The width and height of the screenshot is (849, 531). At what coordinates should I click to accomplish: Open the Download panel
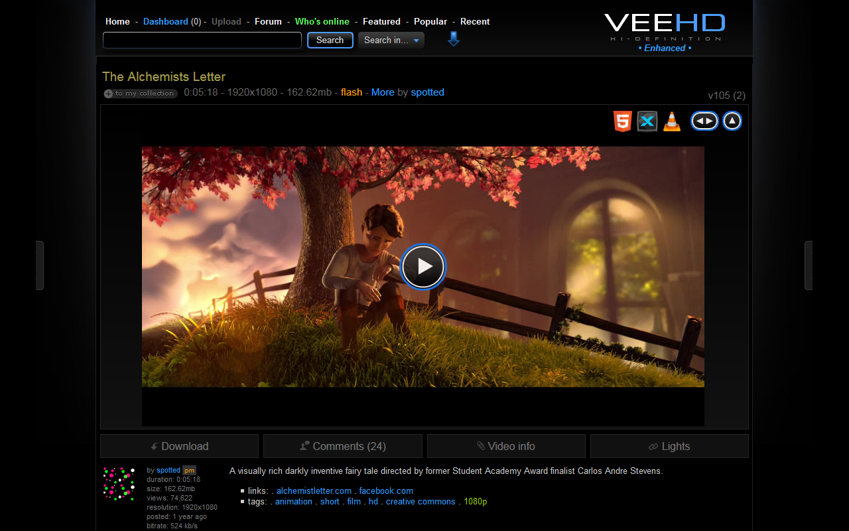[x=179, y=445]
